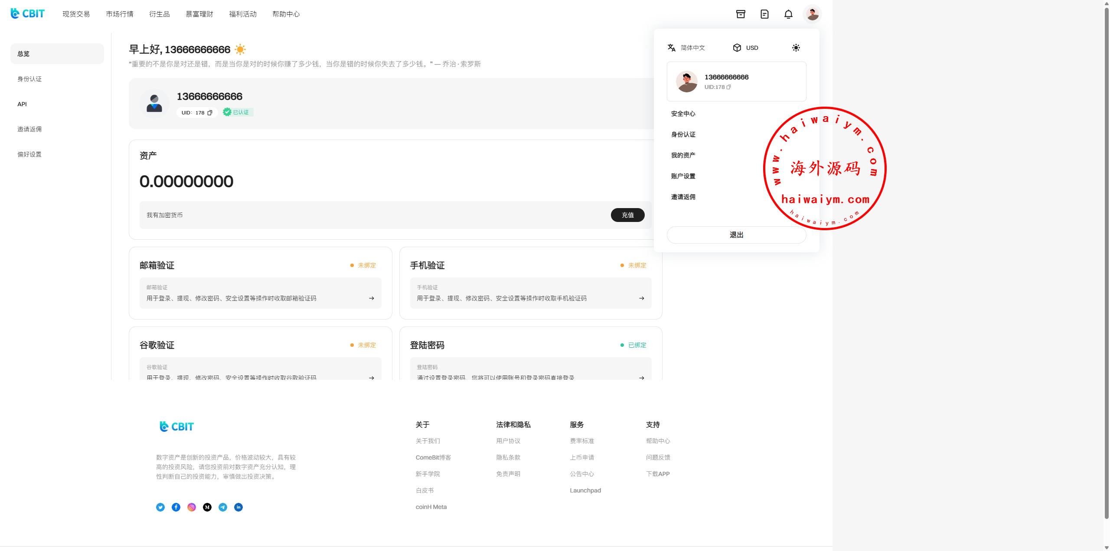Viewport: 1110px width, 551px height.
Task: Expand the 手机验证 row arrow
Action: (641, 298)
